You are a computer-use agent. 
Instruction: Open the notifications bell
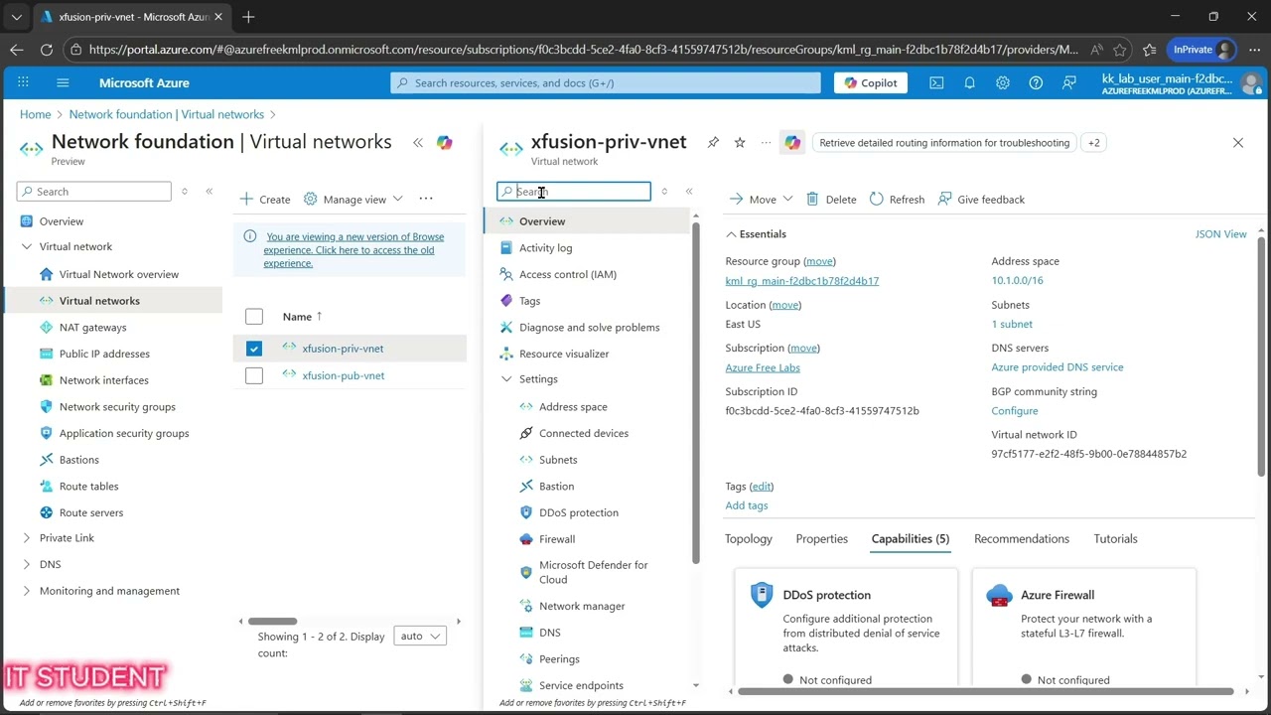click(970, 83)
